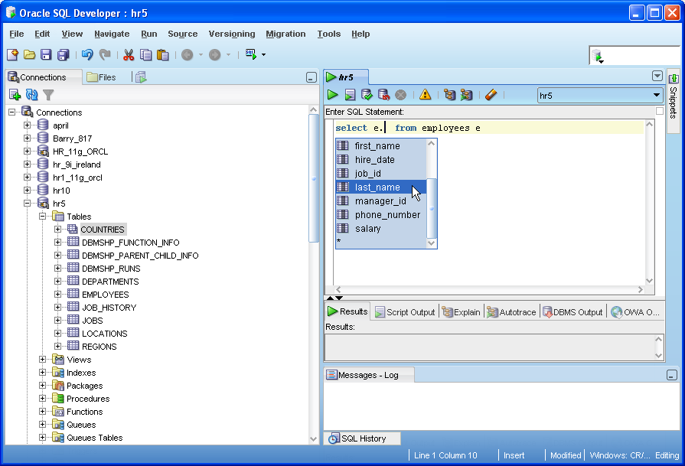
Task: Click the SQL statement editor line
Action: [x=489, y=128]
